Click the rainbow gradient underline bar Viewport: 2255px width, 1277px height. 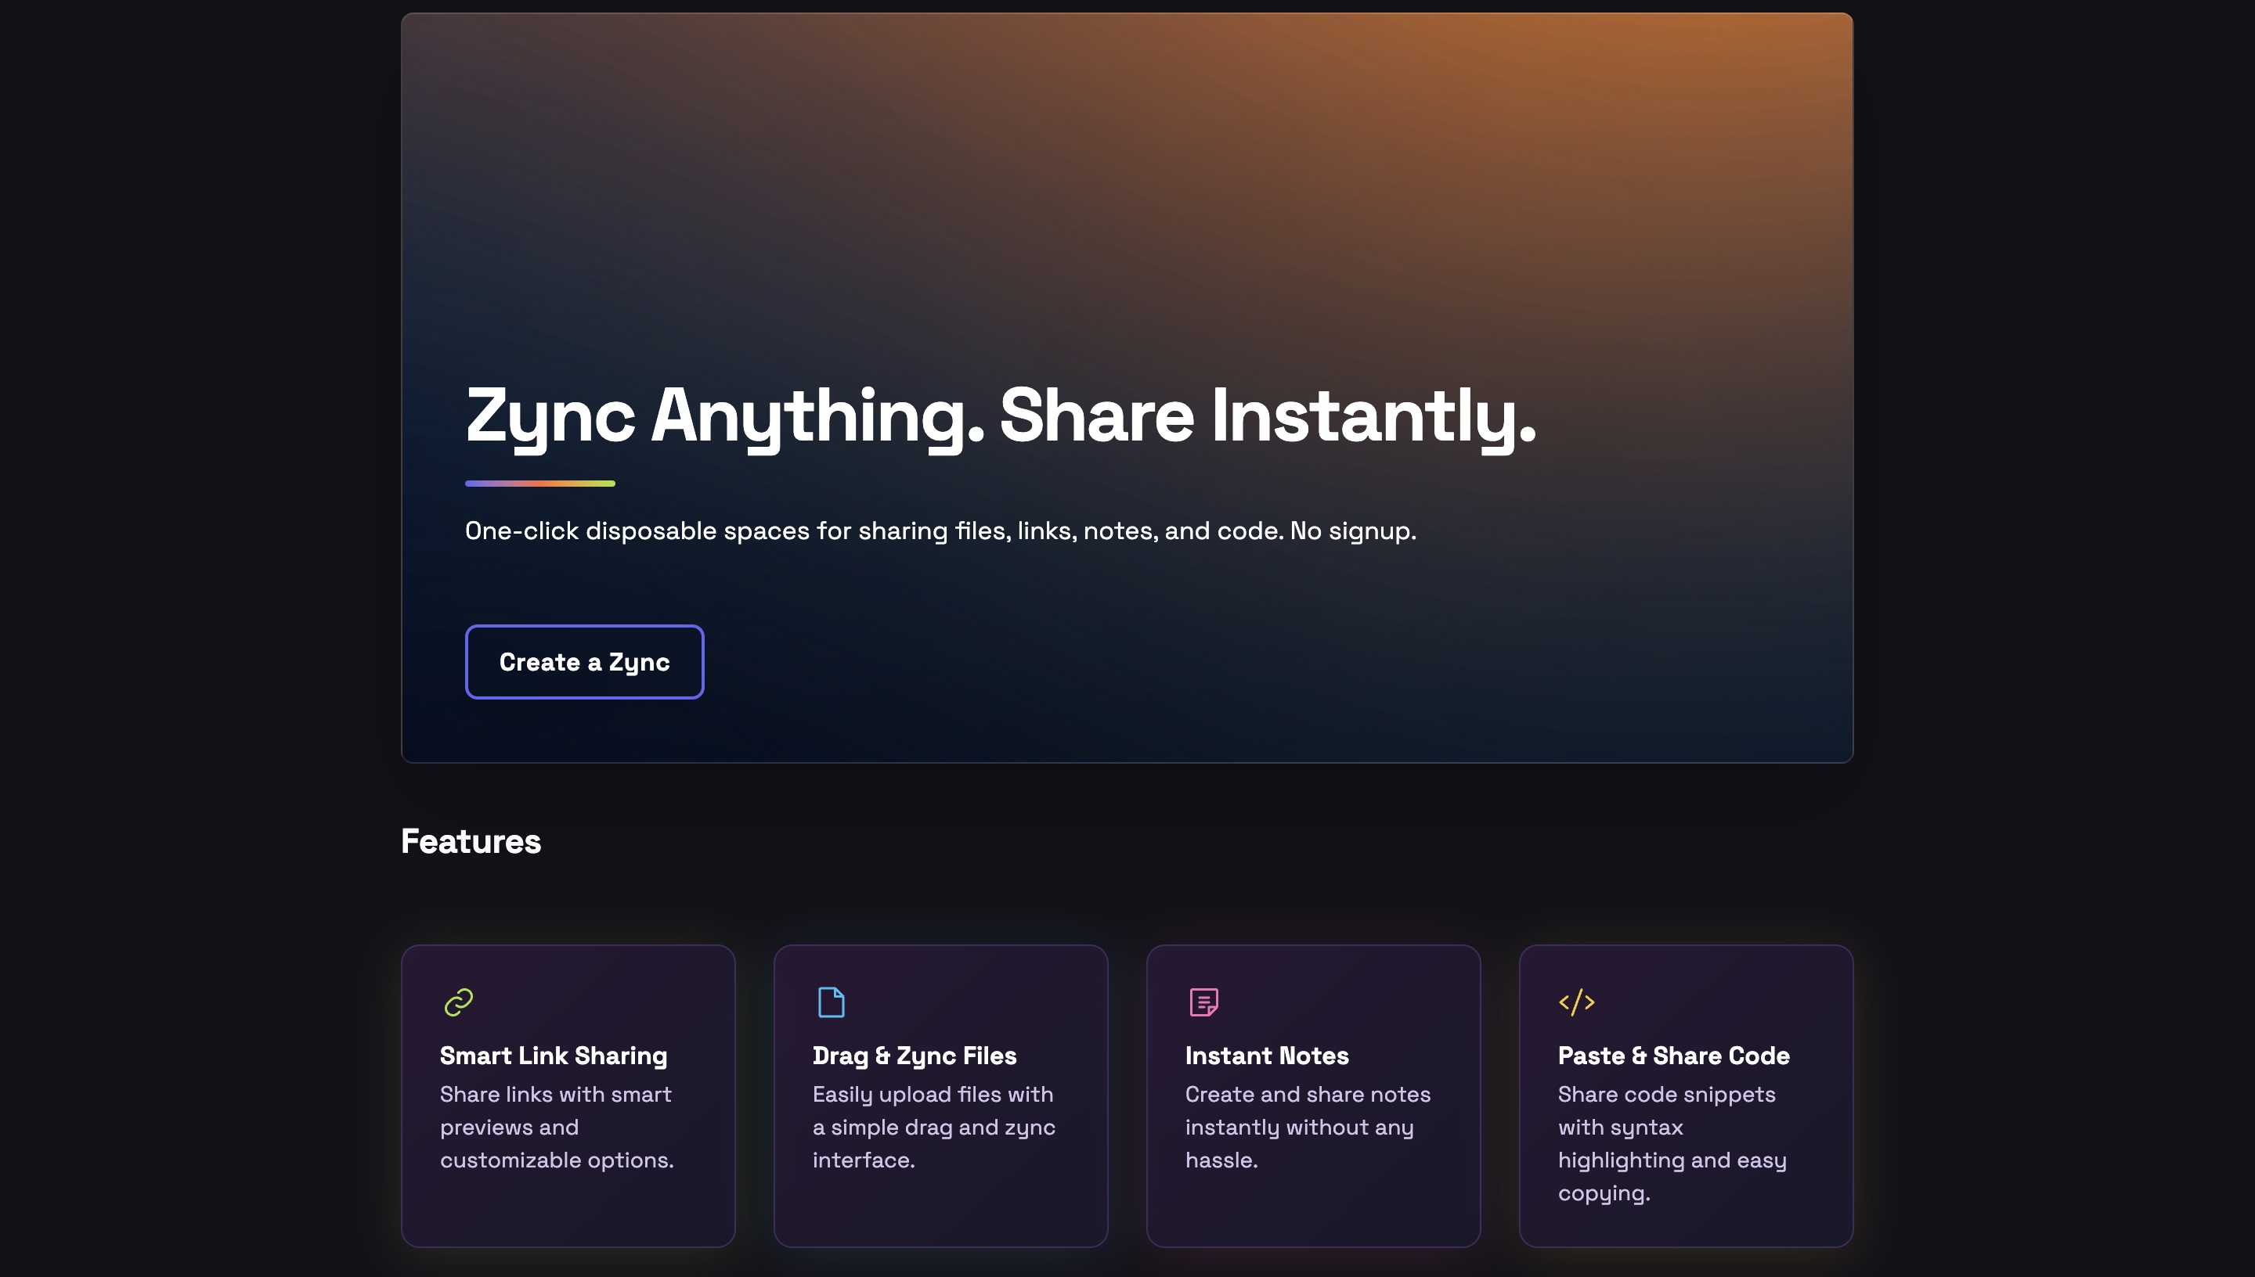pyautogui.click(x=539, y=484)
